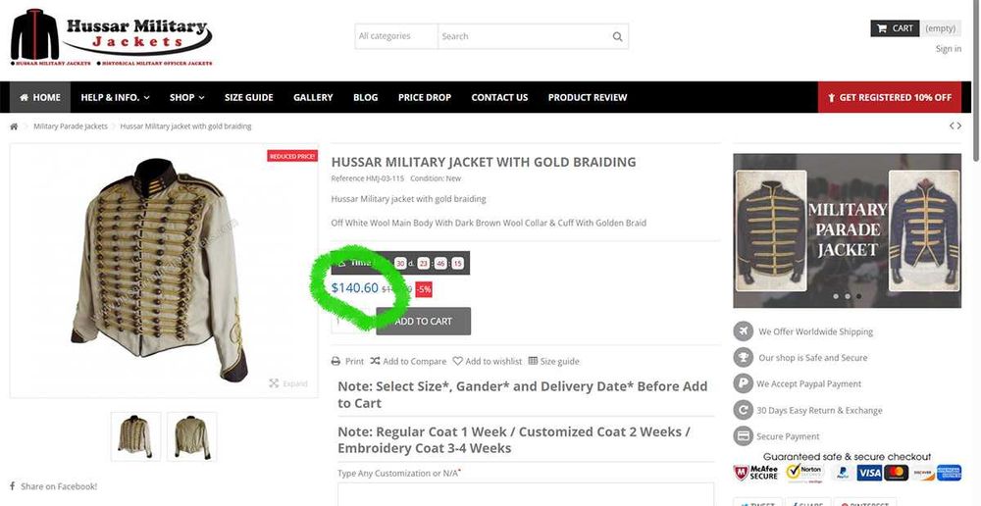Click the Print icon
The height and width of the screenshot is (506, 981).
[x=336, y=361]
